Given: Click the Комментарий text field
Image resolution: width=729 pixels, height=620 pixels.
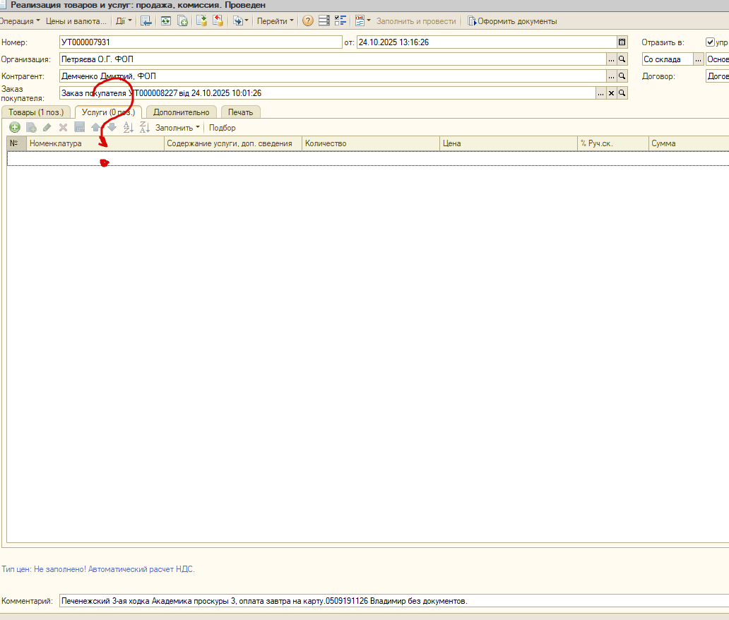Looking at the screenshot, I should tap(394, 601).
